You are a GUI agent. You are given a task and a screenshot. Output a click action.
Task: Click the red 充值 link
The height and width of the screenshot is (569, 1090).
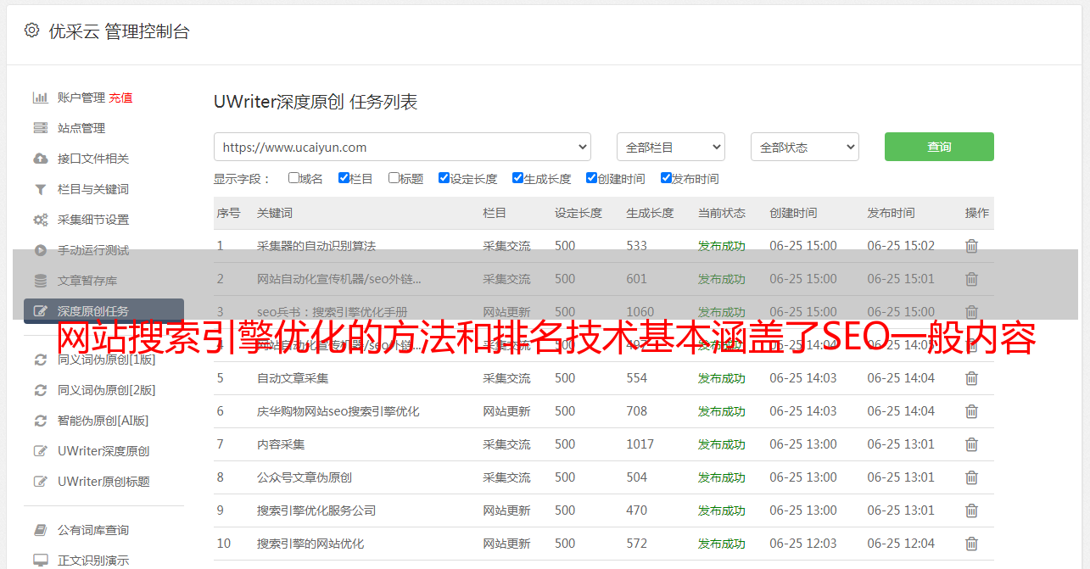(x=120, y=98)
